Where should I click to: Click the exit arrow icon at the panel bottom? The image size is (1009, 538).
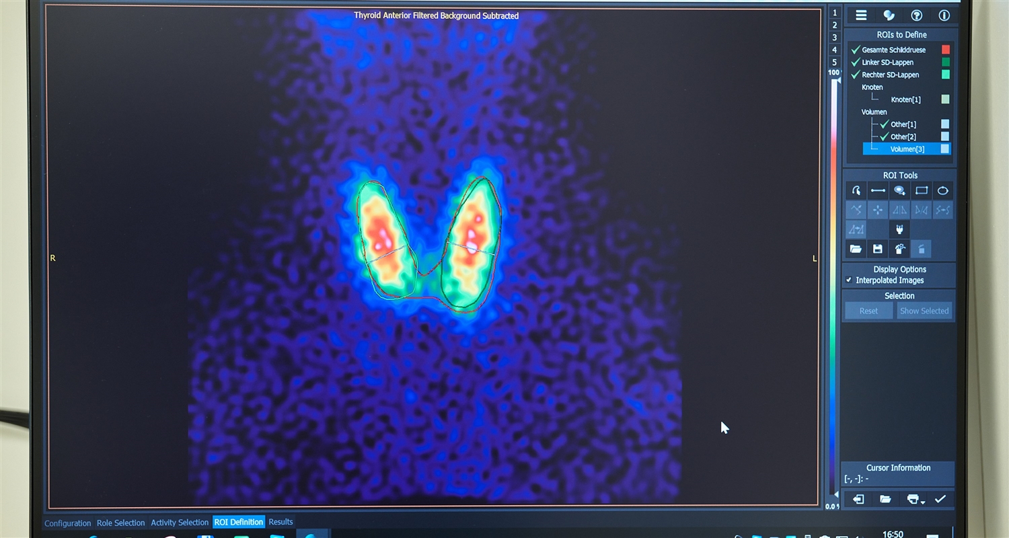(858, 499)
